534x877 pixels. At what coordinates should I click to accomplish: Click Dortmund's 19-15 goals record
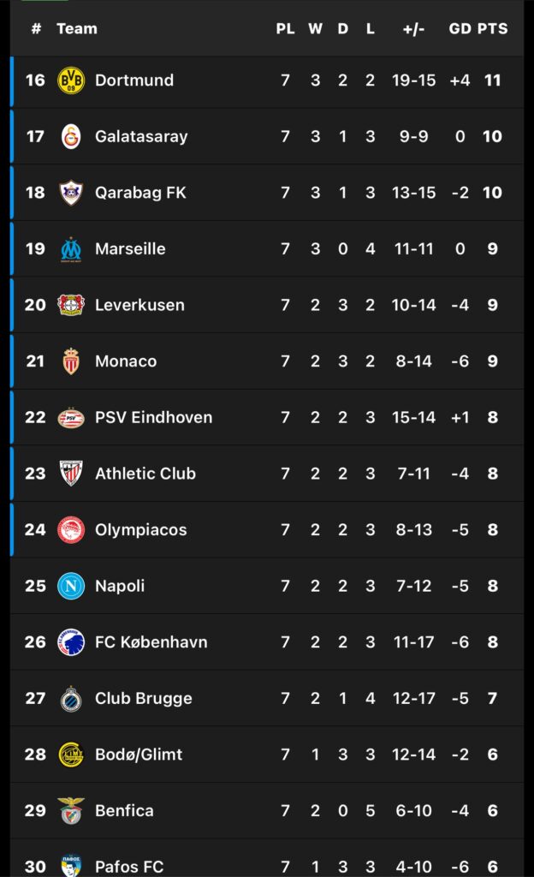pyautogui.click(x=413, y=81)
